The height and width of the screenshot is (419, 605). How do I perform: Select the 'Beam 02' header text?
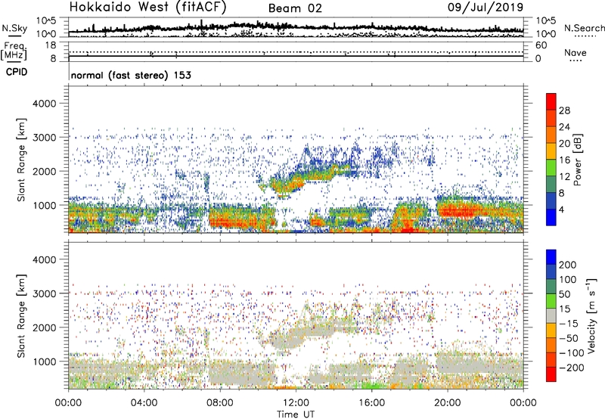295,8
